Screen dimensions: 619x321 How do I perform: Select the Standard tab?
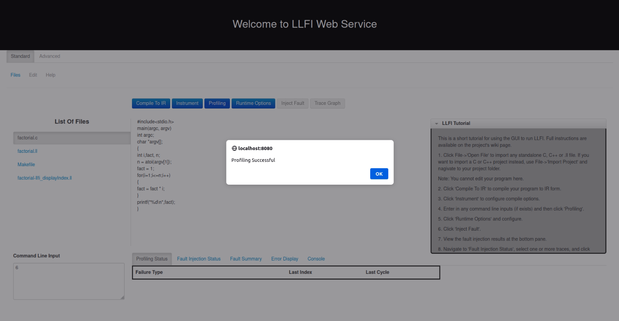point(20,56)
